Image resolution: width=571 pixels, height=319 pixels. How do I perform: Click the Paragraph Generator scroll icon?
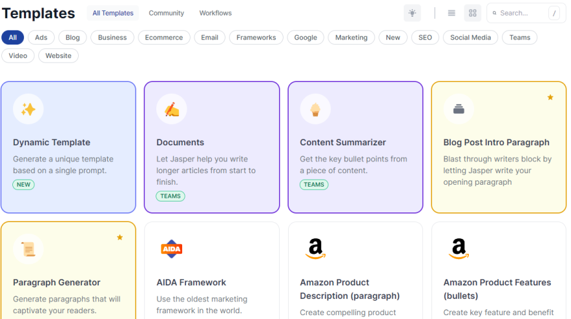[28, 249]
